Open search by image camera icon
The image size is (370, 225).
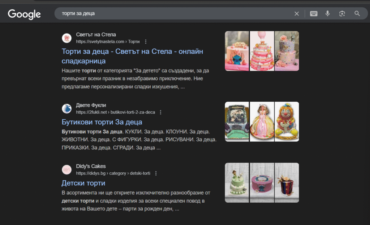click(x=342, y=14)
